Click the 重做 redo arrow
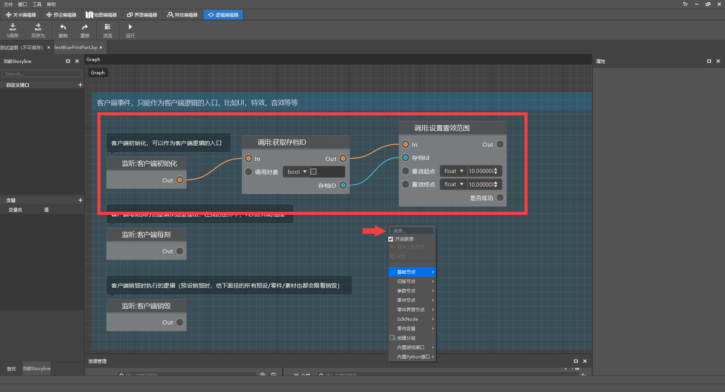The width and height of the screenshot is (725, 392). pyautogui.click(x=85, y=27)
